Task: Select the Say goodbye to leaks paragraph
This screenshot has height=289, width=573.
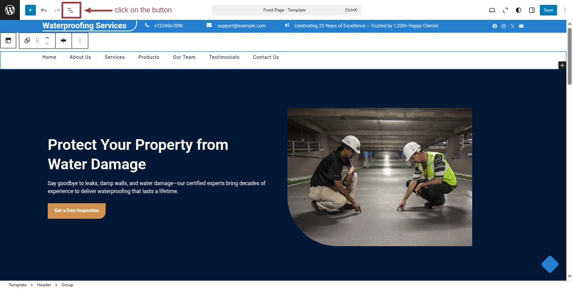Action: [x=157, y=187]
